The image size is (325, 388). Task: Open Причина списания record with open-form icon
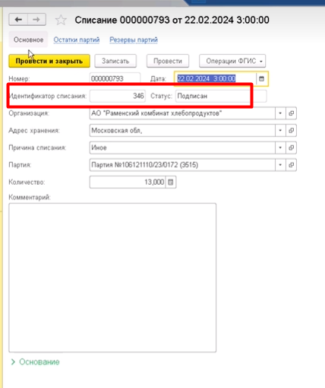pyautogui.click(x=291, y=148)
